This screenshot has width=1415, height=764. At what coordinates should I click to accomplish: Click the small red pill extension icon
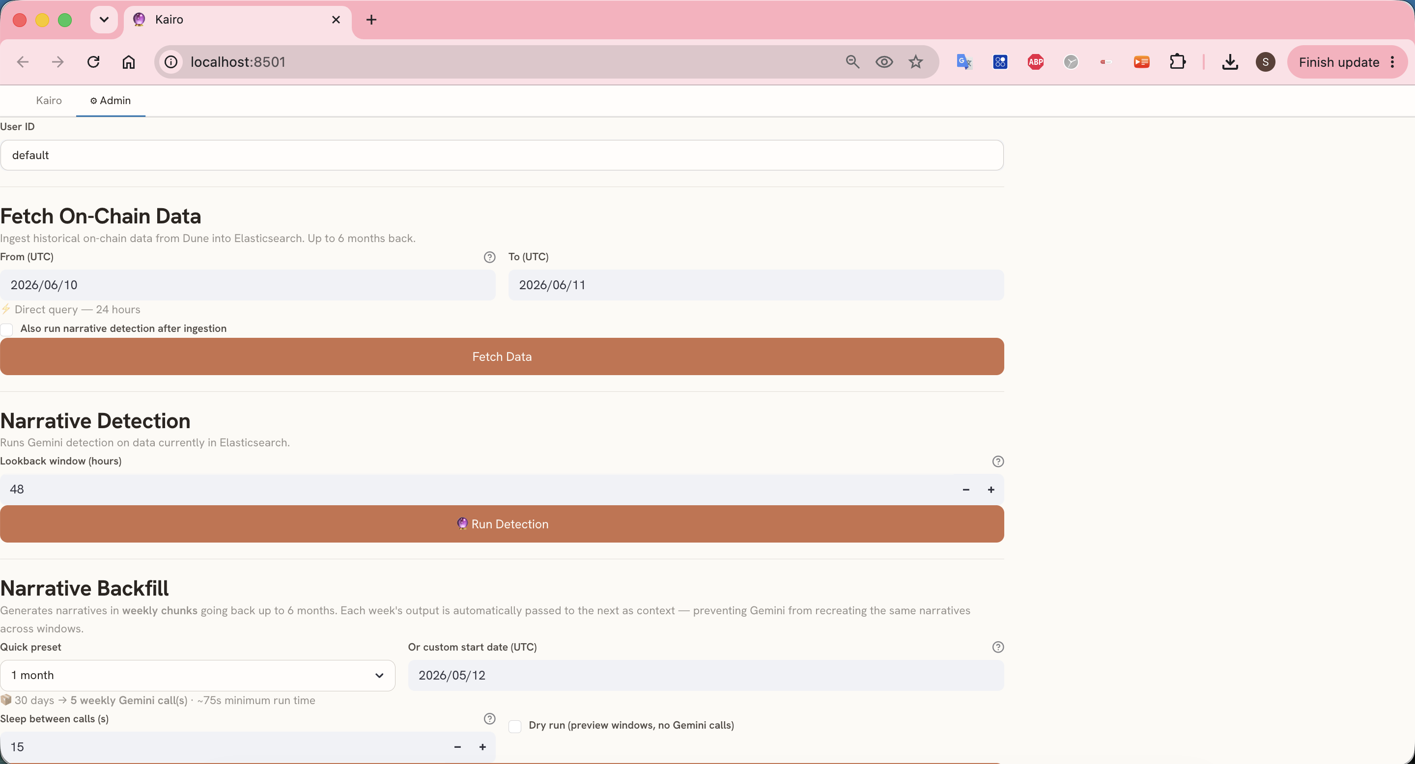pos(1106,62)
